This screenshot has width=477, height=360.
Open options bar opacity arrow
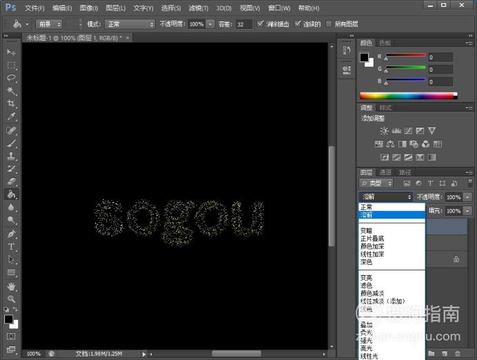coord(210,24)
